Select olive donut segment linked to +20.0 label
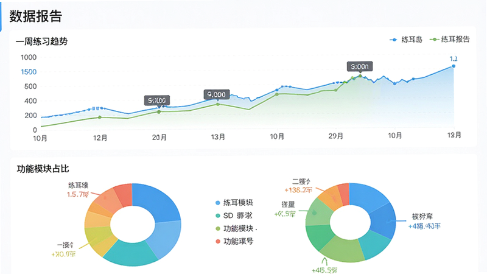Image resolution: width=487 pixels, height=274 pixels. pyautogui.click(x=97, y=236)
